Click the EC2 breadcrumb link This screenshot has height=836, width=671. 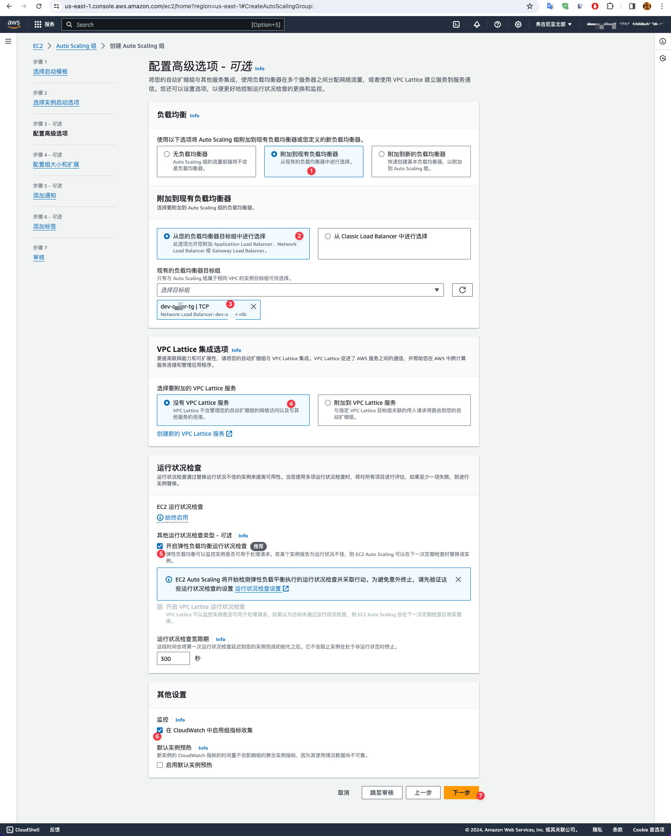point(38,46)
